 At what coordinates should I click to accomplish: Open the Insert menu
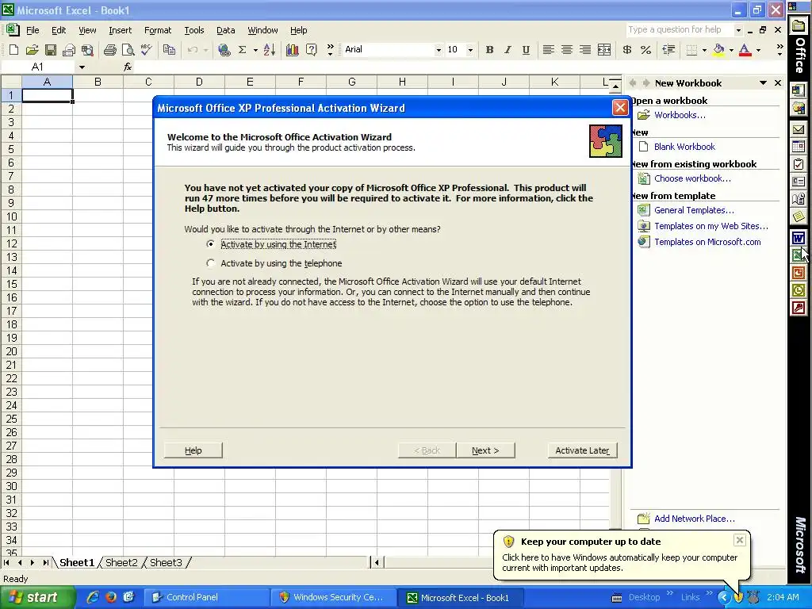point(121,30)
